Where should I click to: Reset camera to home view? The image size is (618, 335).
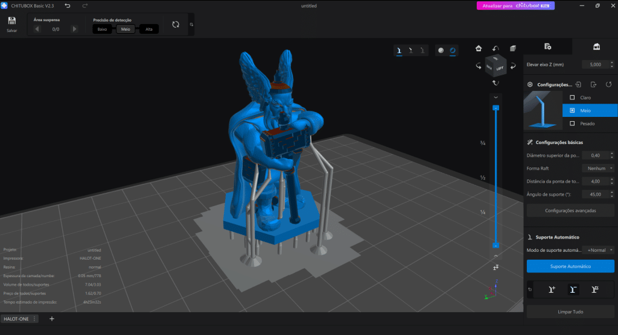coord(479,48)
